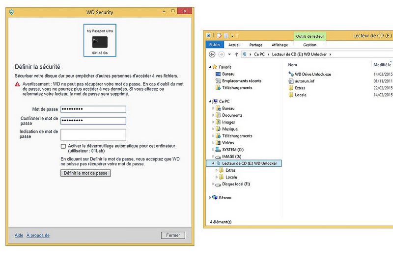Select Ce PC computer icon

(x=215, y=102)
